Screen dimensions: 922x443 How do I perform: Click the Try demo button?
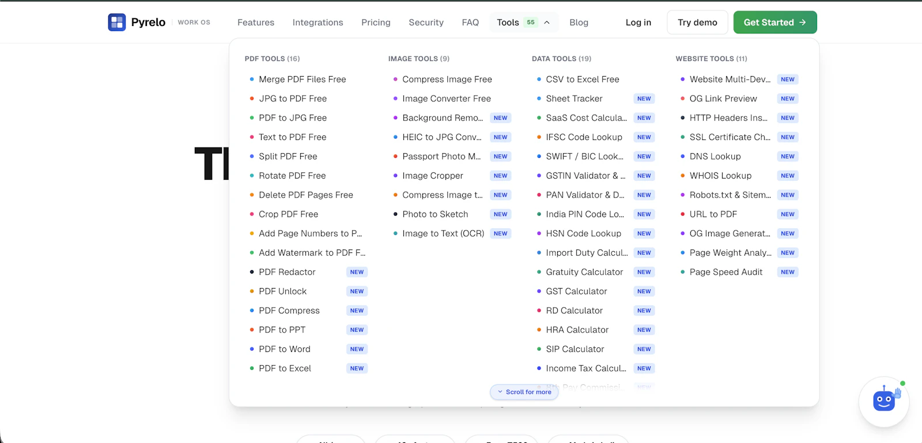pyautogui.click(x=697, y=22)
